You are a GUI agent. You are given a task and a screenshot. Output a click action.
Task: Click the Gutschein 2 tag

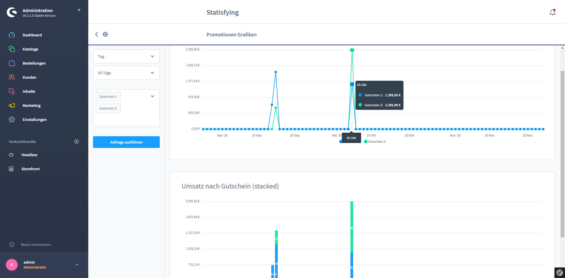(x=108, y=108)
